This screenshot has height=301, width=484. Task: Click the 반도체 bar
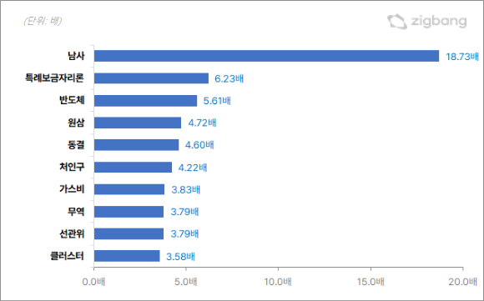point(145,101)
